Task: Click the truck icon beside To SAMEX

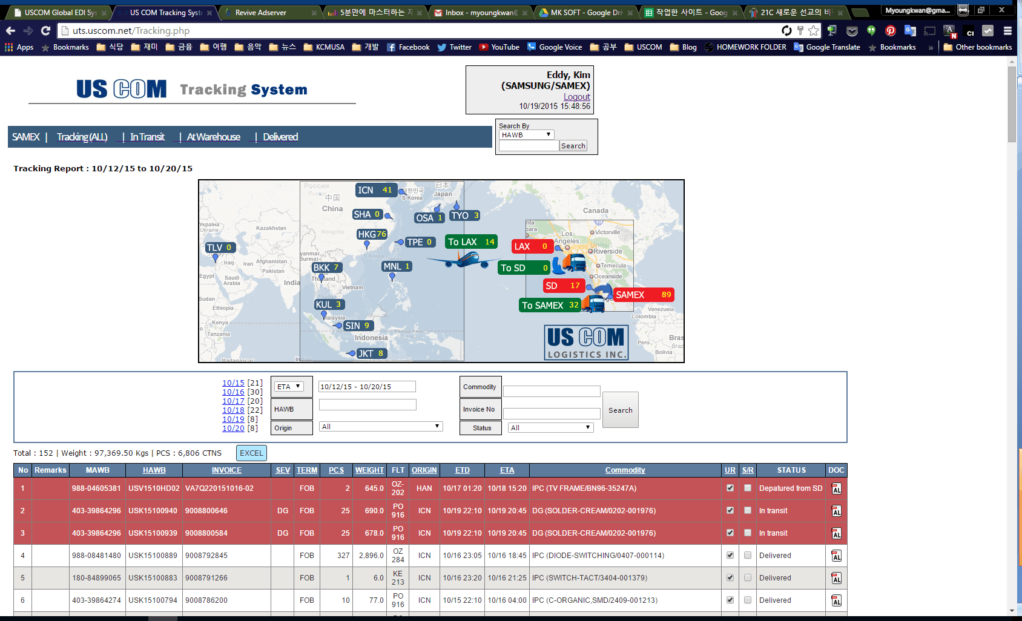Action: [x=593, y=304]
